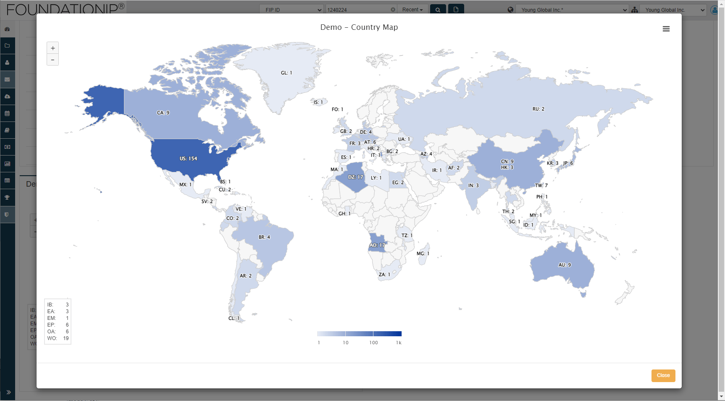Click the new document icon button
The width and height of the screenshot is (725, 401).
(x=456, y=10)
